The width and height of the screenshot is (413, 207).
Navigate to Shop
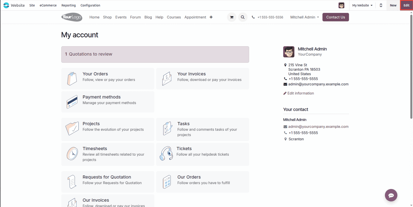(107, 17)
